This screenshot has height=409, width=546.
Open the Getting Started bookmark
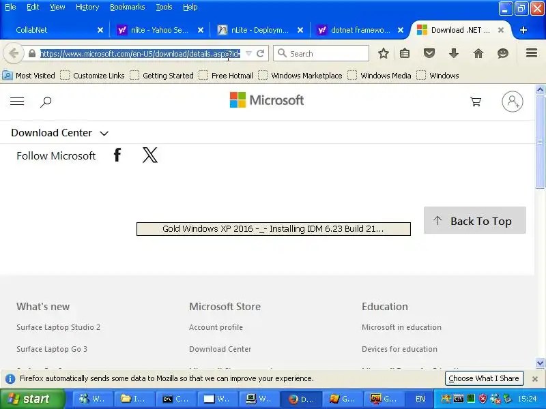(x=162, y=76)
